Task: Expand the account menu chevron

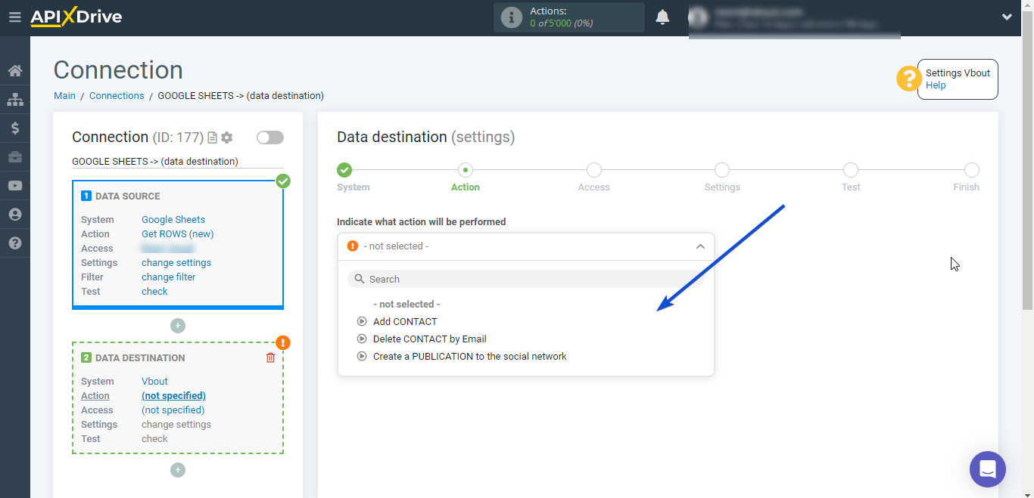Action: [1007, 17]
